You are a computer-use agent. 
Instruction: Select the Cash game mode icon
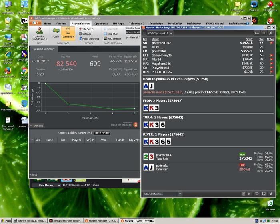pos(56,33)
